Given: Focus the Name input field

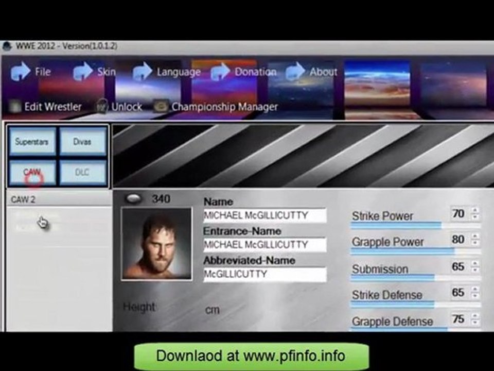Looking at the screenshot, I should click(x=264, y=215).
